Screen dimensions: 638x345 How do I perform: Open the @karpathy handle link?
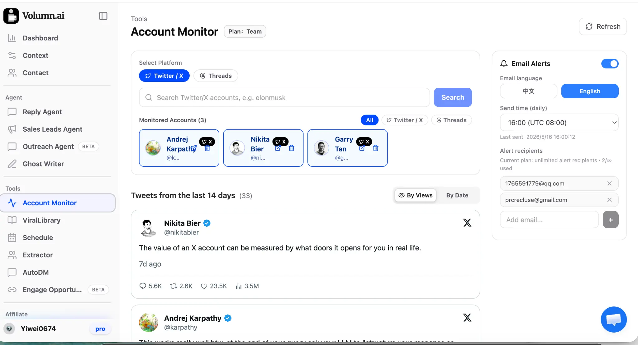coord(181,327)
